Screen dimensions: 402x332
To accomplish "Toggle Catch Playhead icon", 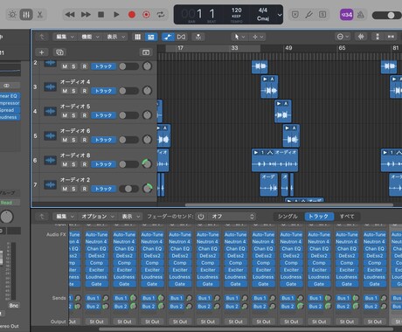I will [x=198, y=37].
